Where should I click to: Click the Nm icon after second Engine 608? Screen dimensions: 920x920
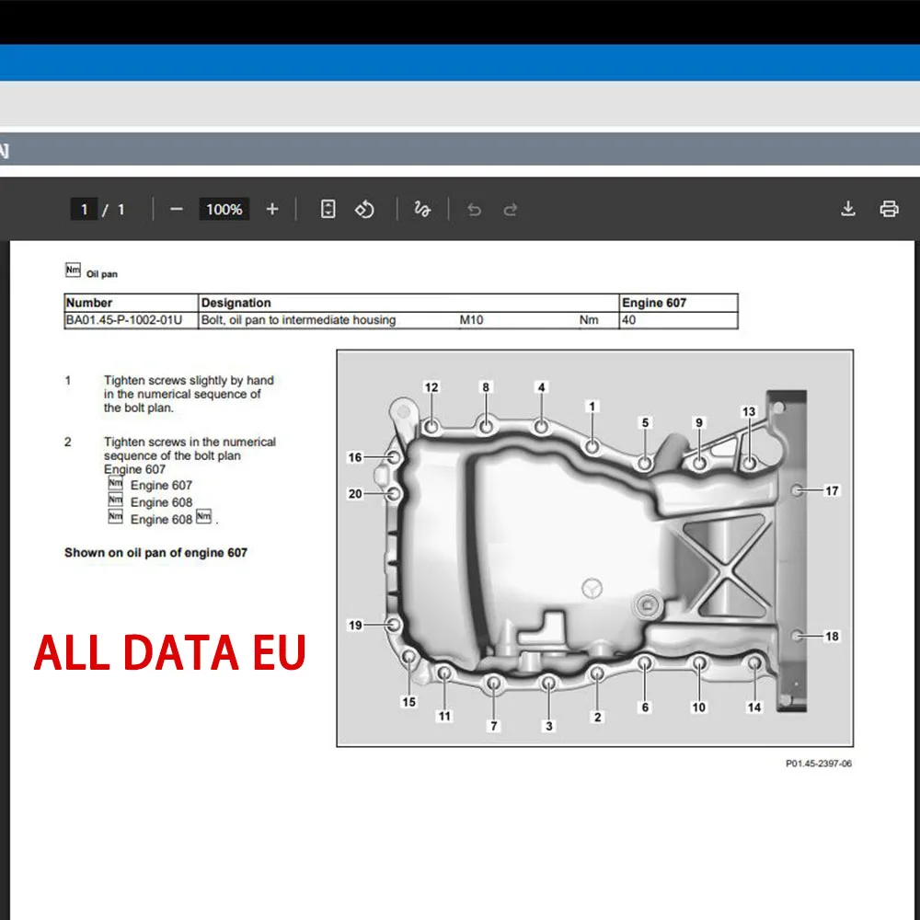(203, 517)
